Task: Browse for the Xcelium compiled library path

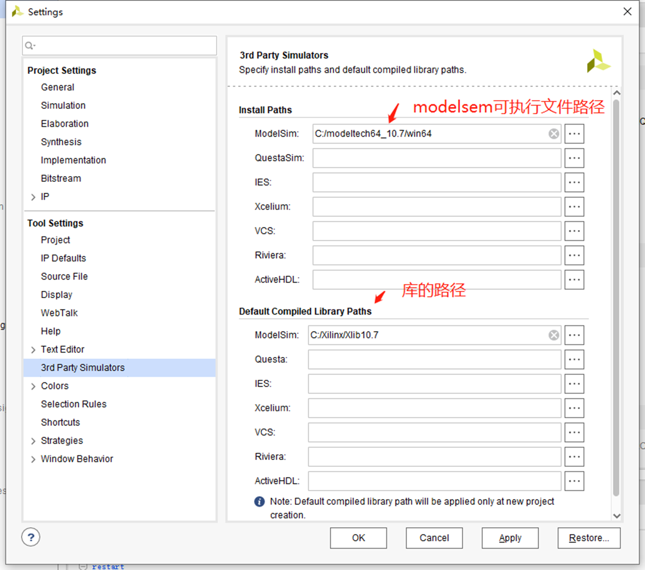Action: tap(574, 408)
